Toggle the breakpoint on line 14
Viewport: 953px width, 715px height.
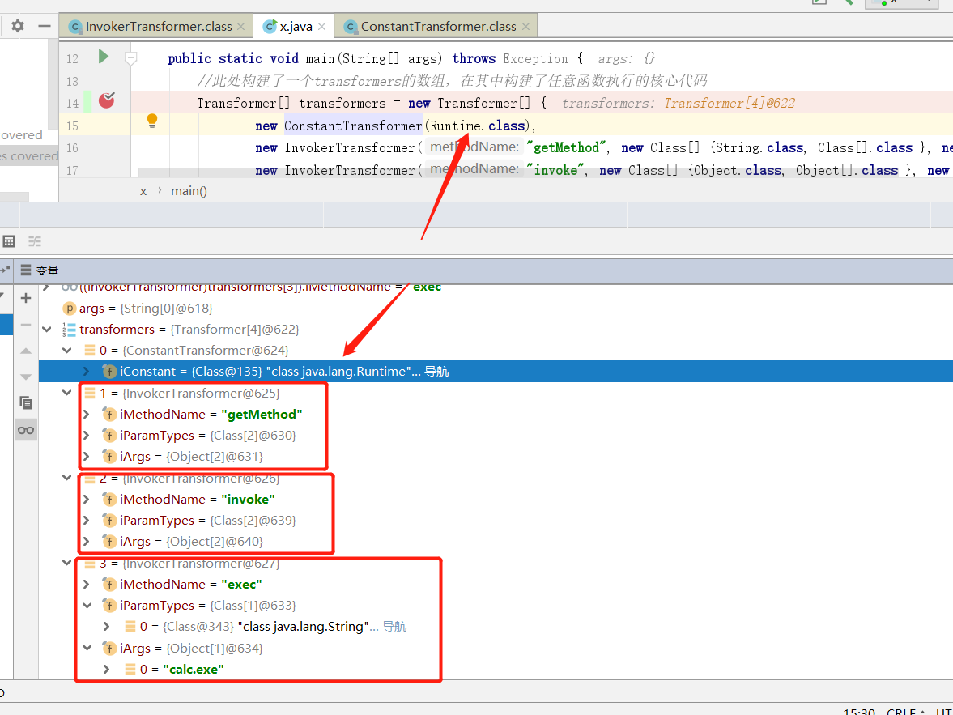click(107, 100)
